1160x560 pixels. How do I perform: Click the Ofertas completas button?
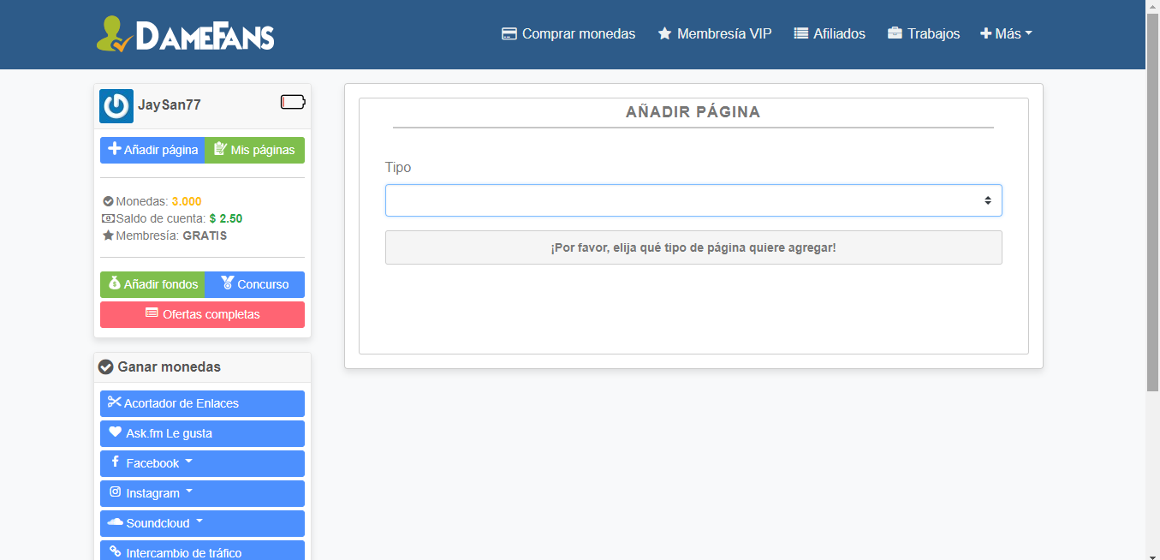(202, 314)
